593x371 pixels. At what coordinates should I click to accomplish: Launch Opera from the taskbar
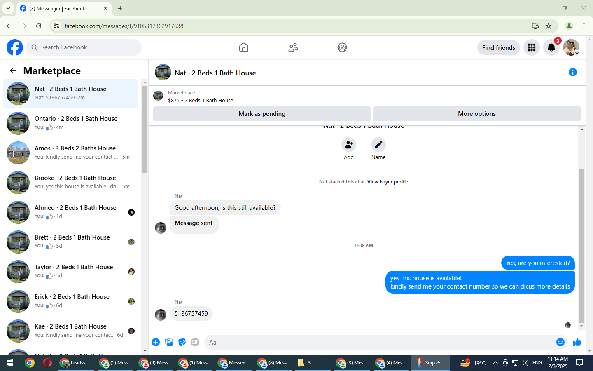(47, 363)
